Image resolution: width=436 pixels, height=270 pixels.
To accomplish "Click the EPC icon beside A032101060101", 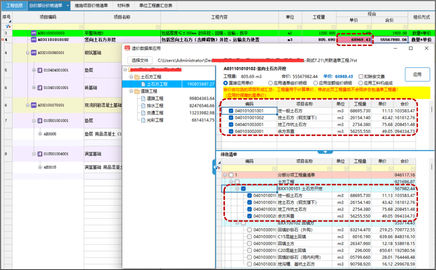I will click(x=34, y=52).
